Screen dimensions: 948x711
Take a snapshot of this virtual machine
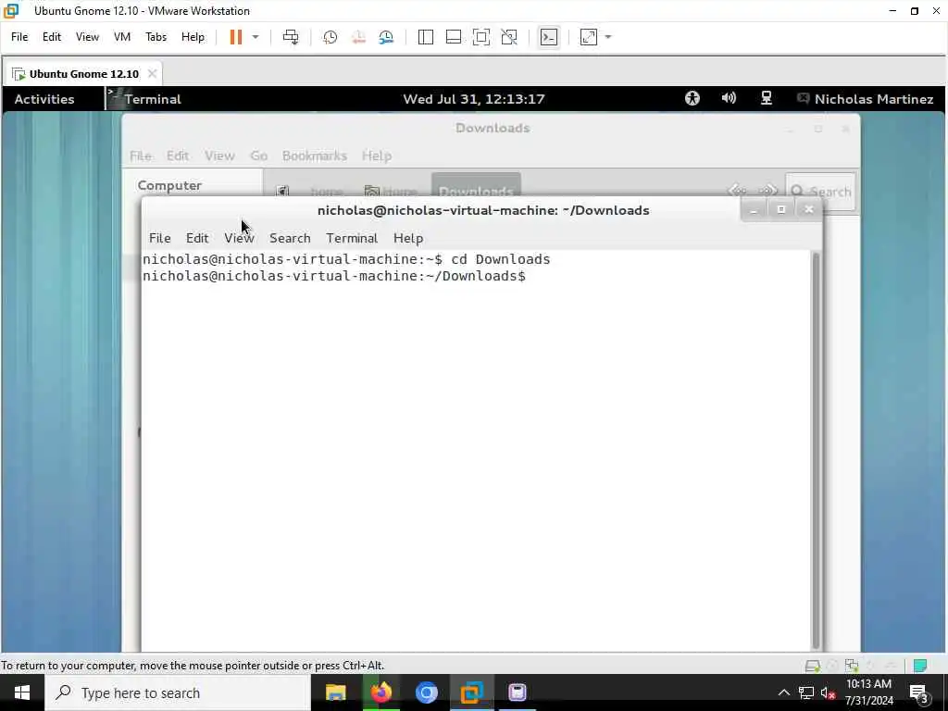(330, 37)
